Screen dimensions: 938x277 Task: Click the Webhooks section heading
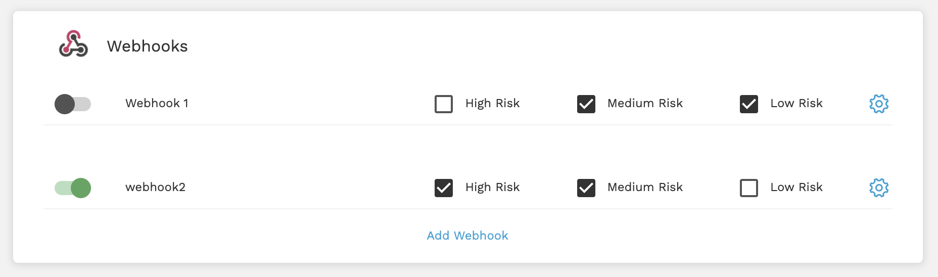coord(147,46)
